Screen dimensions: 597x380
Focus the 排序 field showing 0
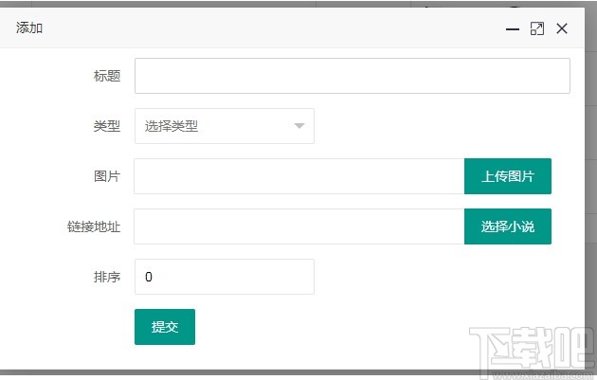click(225, 277)
